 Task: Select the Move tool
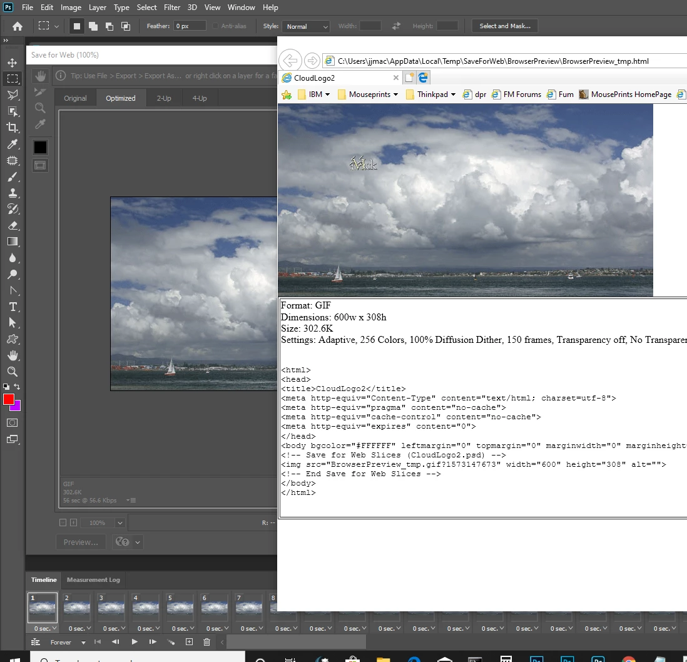(x=13, y=63)
